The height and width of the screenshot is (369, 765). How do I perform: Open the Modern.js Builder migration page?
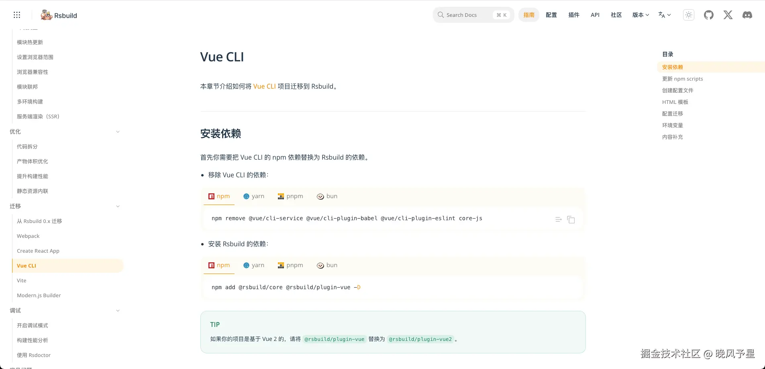(x=39, y=295)
